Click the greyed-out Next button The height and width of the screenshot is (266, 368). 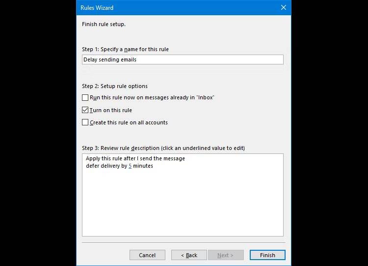click(226, 255)
